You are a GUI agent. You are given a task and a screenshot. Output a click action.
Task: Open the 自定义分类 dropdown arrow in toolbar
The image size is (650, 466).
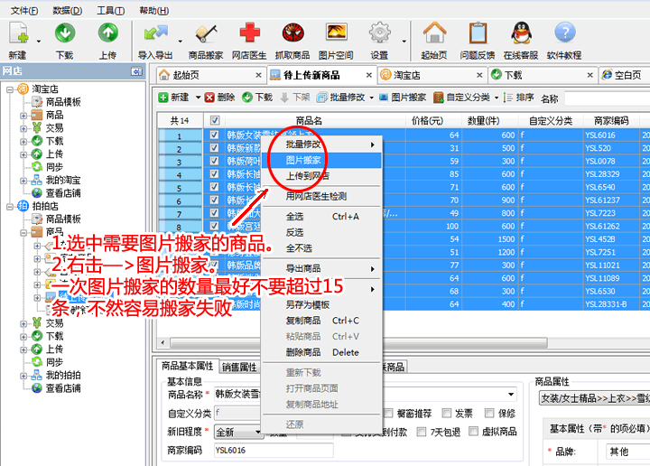[497, 98]
